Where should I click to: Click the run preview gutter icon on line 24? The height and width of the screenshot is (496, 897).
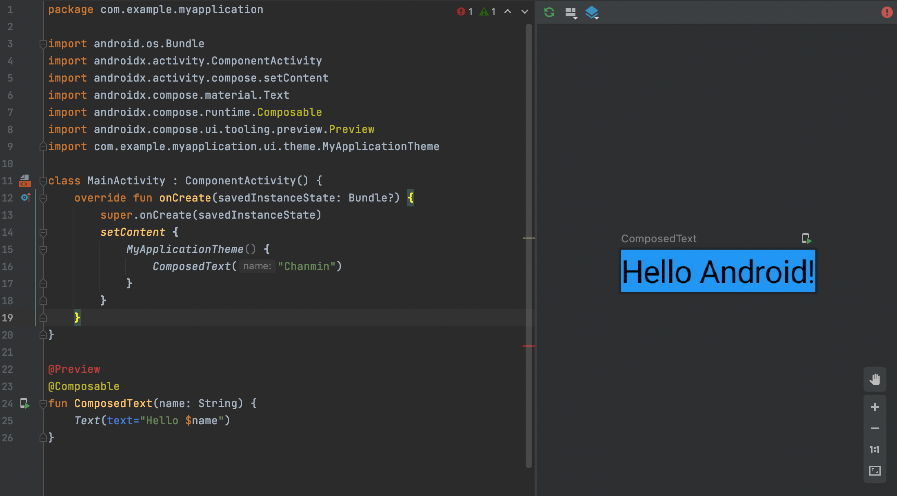click(x=25, y=404)
